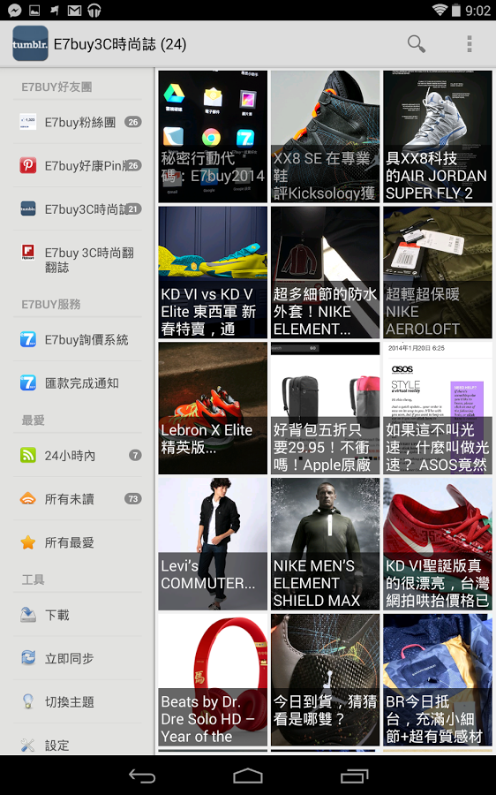Screen dimensions: 496x795
Task: Show 所有未讀 items
Action: tap(78, 499)
